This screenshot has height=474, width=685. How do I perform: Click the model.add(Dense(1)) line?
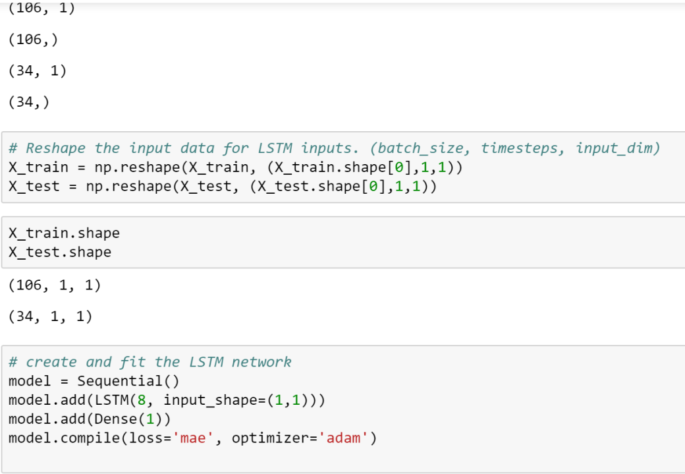[x=90, y=419]
